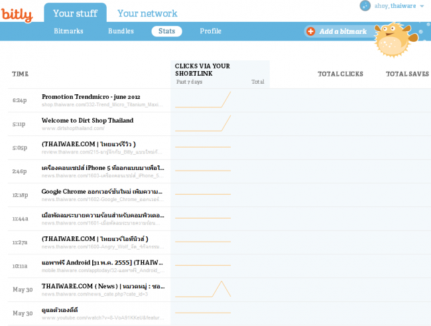Click the 6:24p timestamp

[x=19, y=100]
